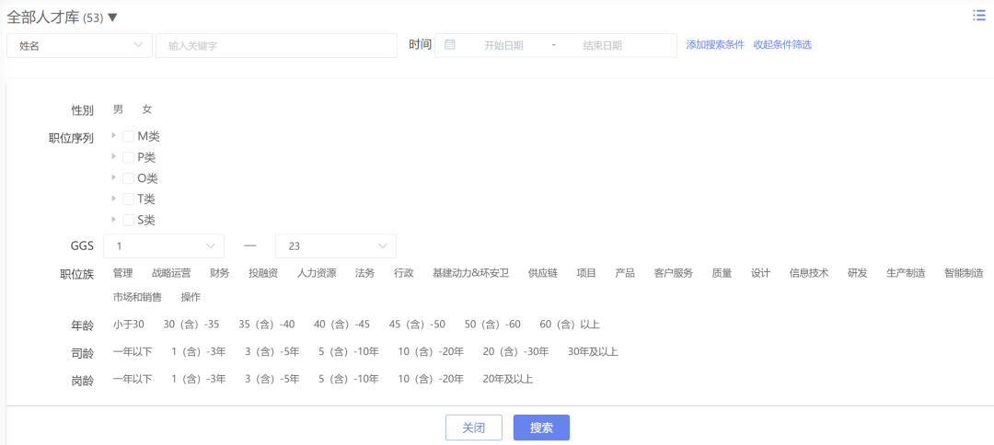Select job family 操作

click(191, 296)
